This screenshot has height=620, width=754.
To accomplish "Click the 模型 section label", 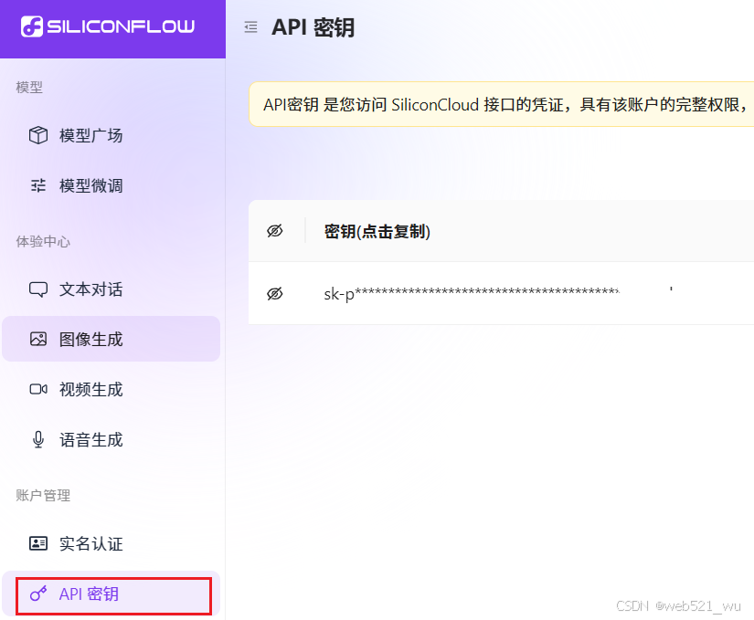I will pos(29,88).
